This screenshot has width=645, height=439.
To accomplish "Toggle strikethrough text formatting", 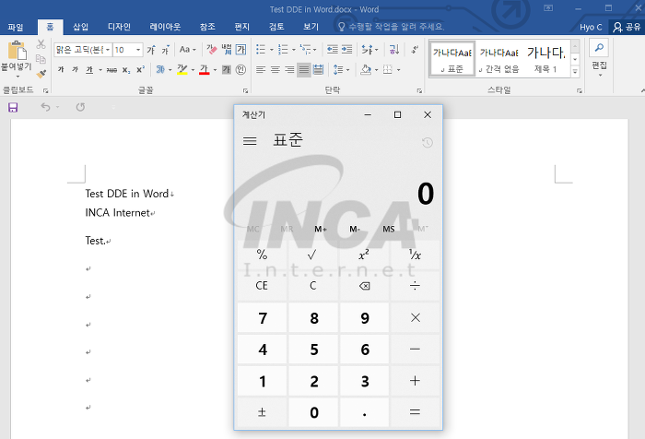I will pyautogui.click(x=111, y=70).
